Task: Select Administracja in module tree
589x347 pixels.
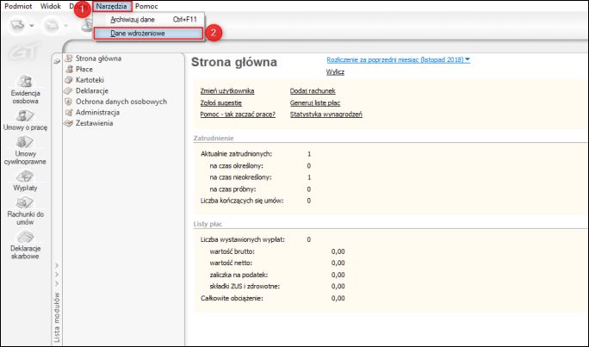Action: coord(97,112)
